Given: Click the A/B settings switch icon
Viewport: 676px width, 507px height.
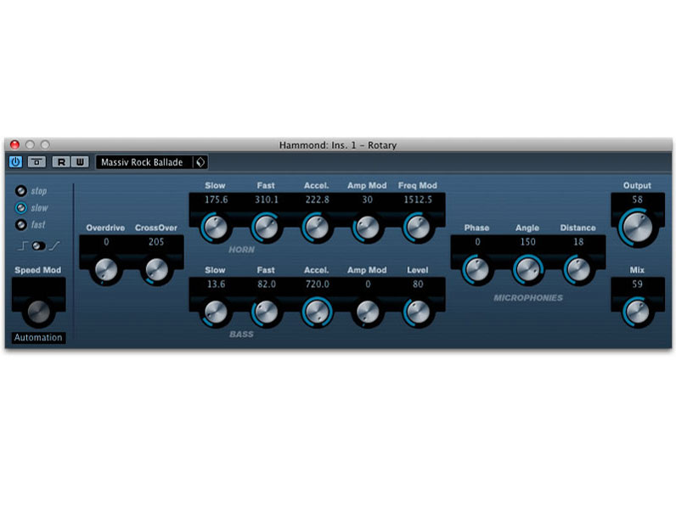Looking at the screenshot, I should (37, 162).
